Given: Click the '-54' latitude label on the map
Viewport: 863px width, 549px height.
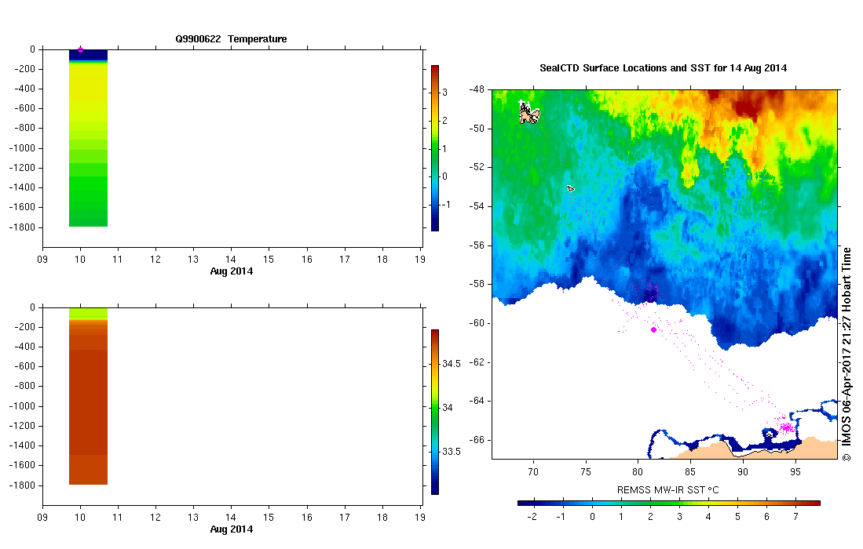Looking at the screenshot, I should tap(477, 206).
